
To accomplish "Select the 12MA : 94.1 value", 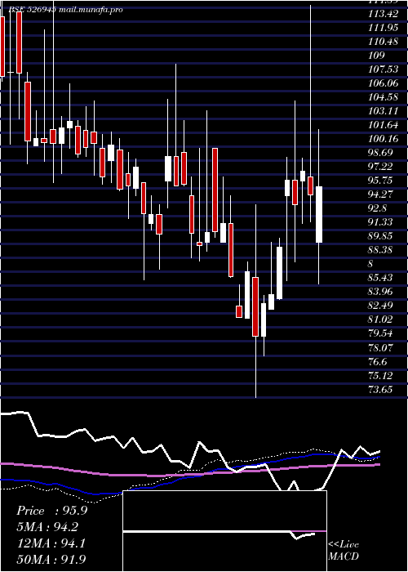I will pyautogui.click(x=51, y=543).
